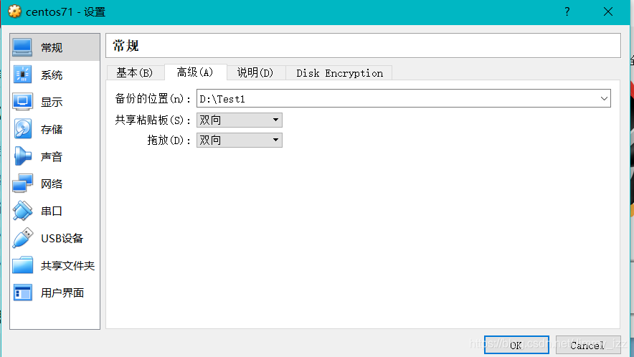
Task: Expand the 备份的位置 folder dropdown arrow
Action: 604,99
